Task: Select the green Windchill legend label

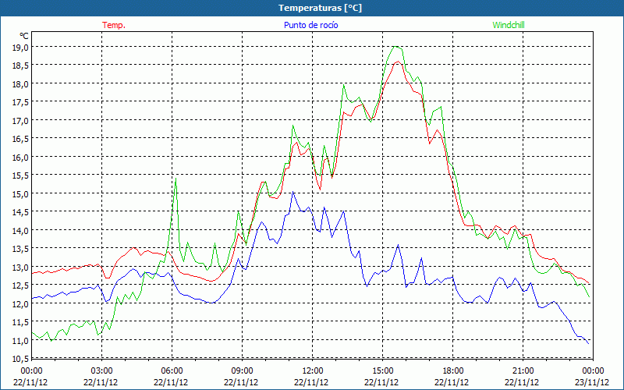Action: [509, 25]
